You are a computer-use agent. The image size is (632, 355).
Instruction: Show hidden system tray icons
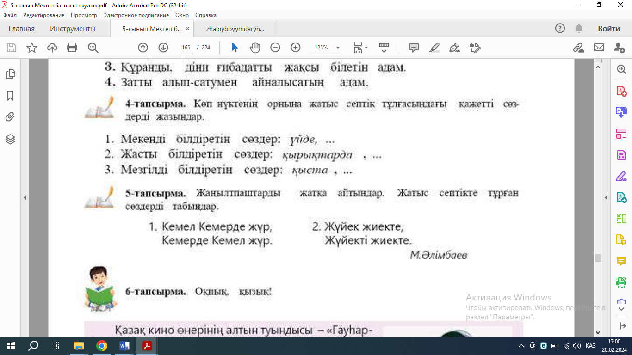[522, 346]
